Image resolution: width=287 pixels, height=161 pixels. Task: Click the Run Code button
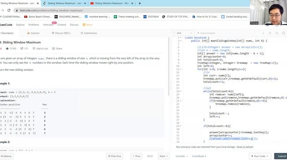[260, 156]
